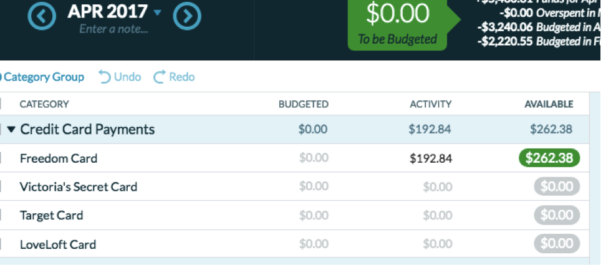This screenshot has width=601, height=265.
Task: Select Victoria's Secret Card category
Action: click(x=78, y=187)
